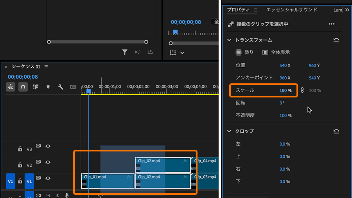Click the CC captions track icon
The image size is (352, 198).
click(x=73, y=87)
